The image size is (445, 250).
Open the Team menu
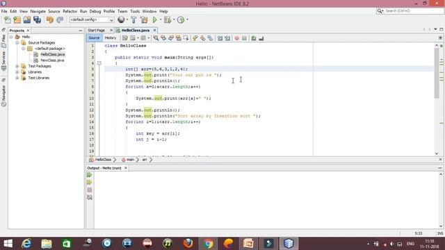click(122, 11)
